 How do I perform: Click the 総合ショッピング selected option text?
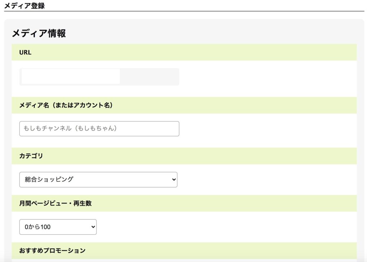(x=49, y=179)
